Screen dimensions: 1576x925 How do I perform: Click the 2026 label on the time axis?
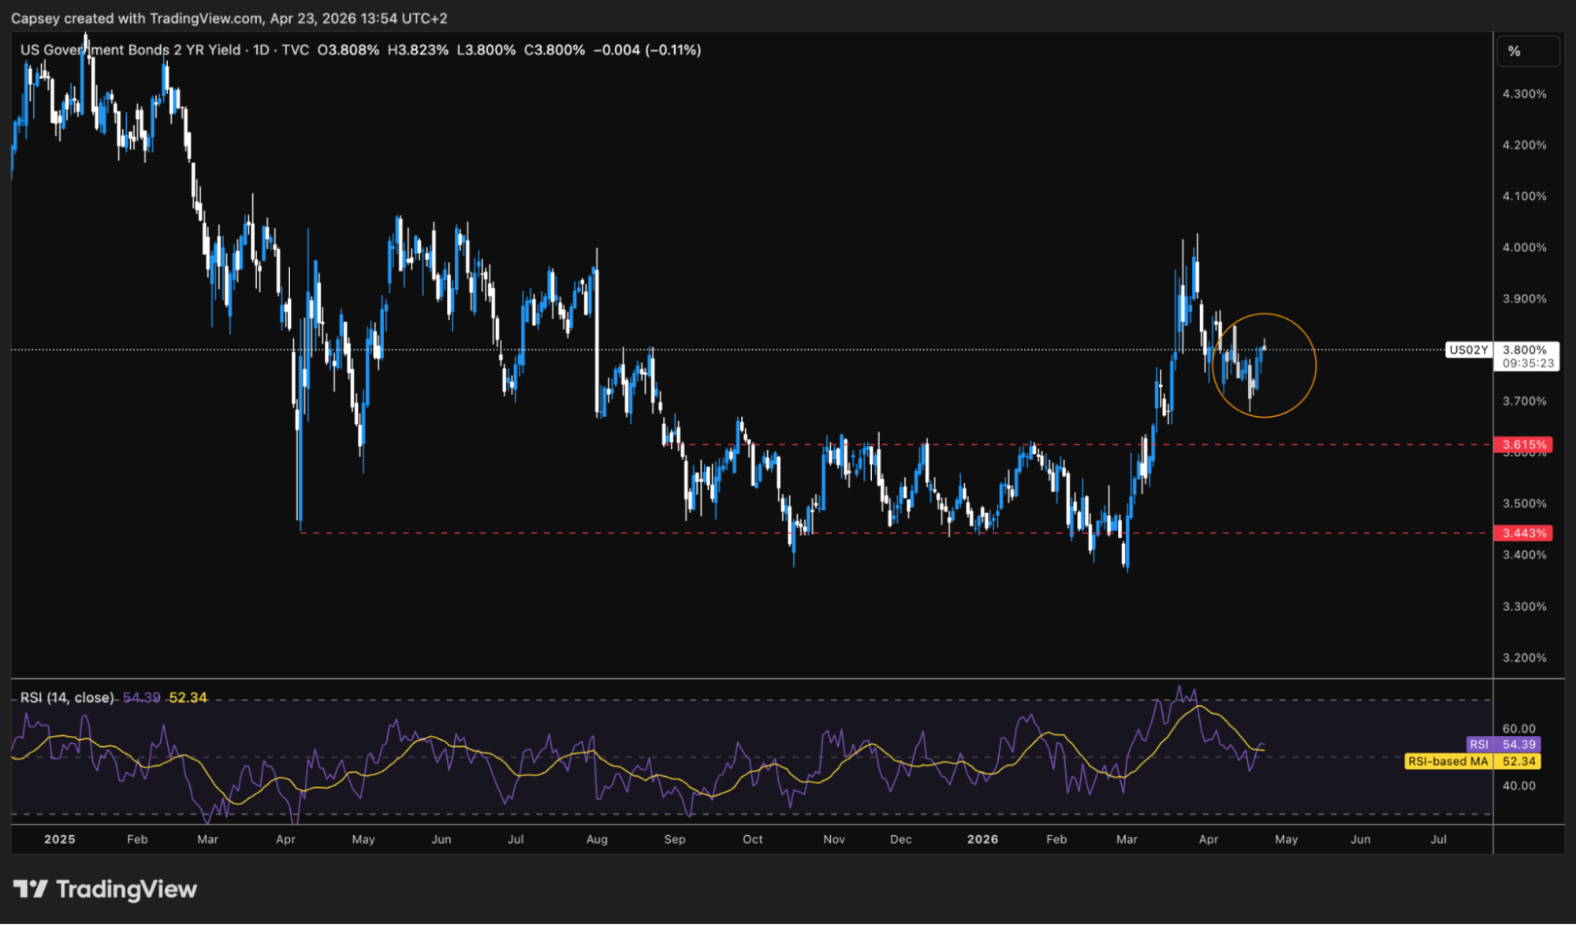[x=982, y=839]
